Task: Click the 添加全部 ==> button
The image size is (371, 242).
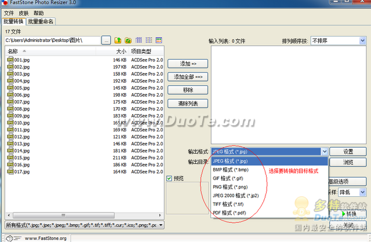Action: (x=188, y=77)
